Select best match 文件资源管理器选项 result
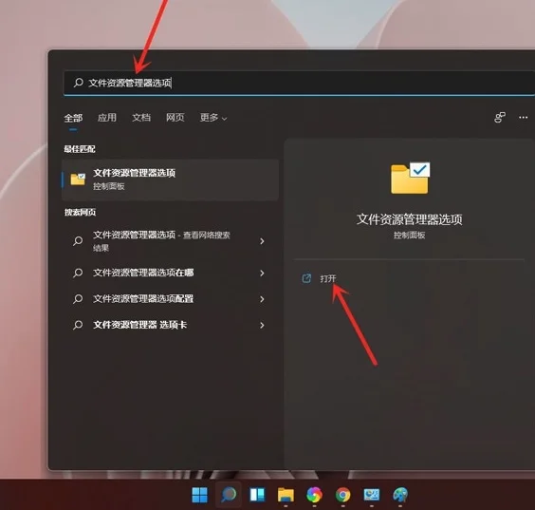The height and width of the screenshot is (510, 535). (x=170, y=179)
